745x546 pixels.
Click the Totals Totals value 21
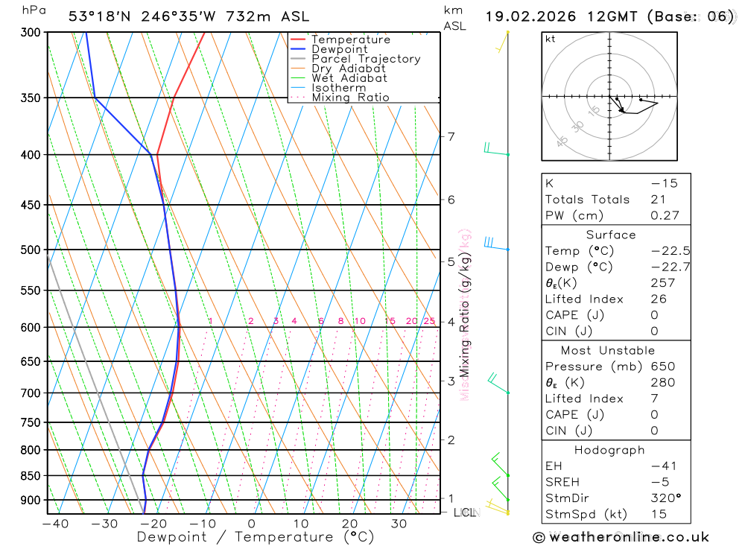tap(658, 200)
